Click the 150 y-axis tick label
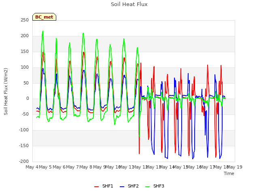259x194 pixels. pyautogui.click(x=25, y=51)
